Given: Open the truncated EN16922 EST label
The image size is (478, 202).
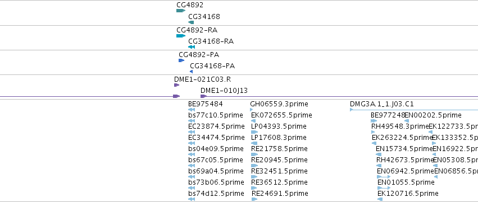Looking at the screenshot, I should (x=456, y=149).
